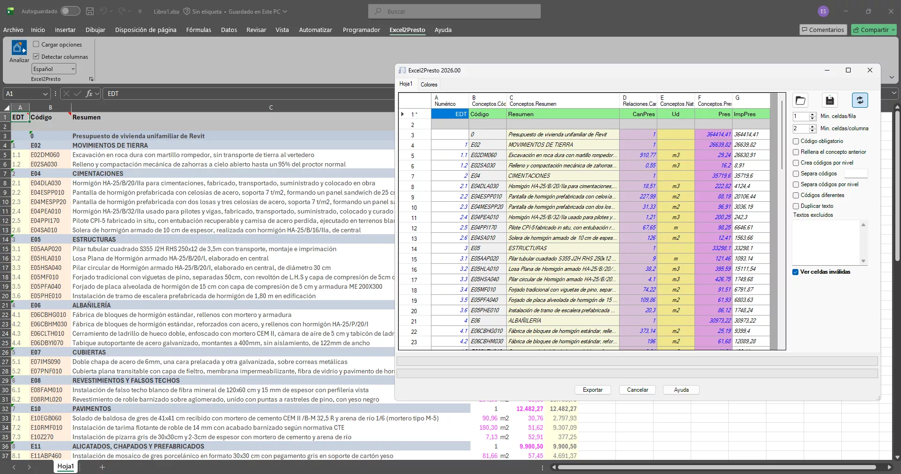The image size is (901, 474).
Task: Collapse the ribbon with the chevron
Action: point(892,77)
